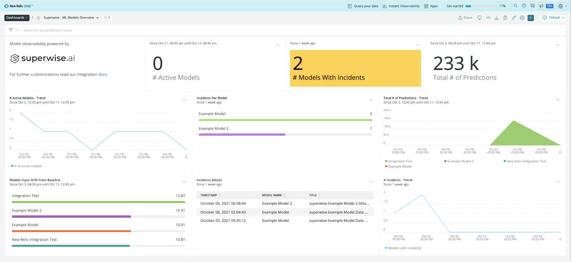Open the user account menu dropdown
Image resolution: width=571 pixels, height=262 pixels.
562,6
